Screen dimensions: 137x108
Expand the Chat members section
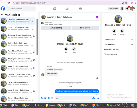click(x=118, y=45)
